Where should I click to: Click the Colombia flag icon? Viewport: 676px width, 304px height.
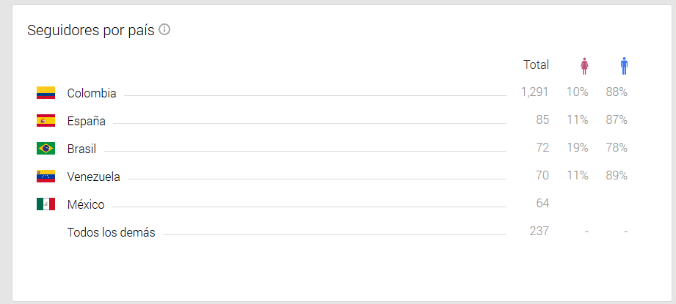pyautogui.click(x=46, y=93)
